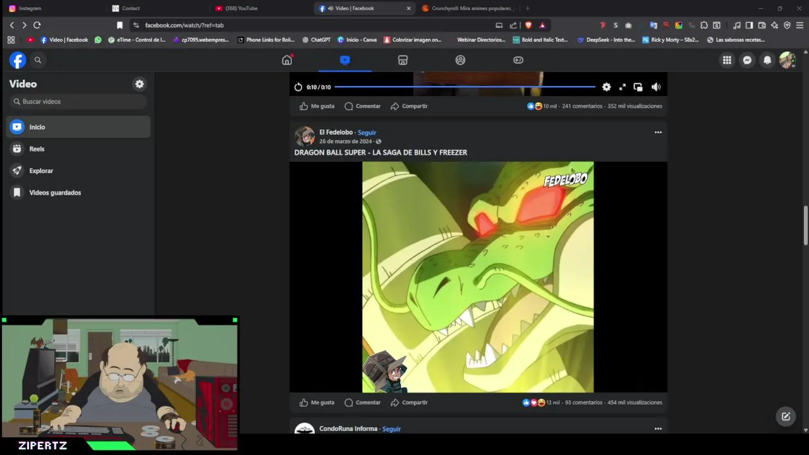Click the address bar URL
The width and height of the screenshot is (809, 455).
point(184,25)
